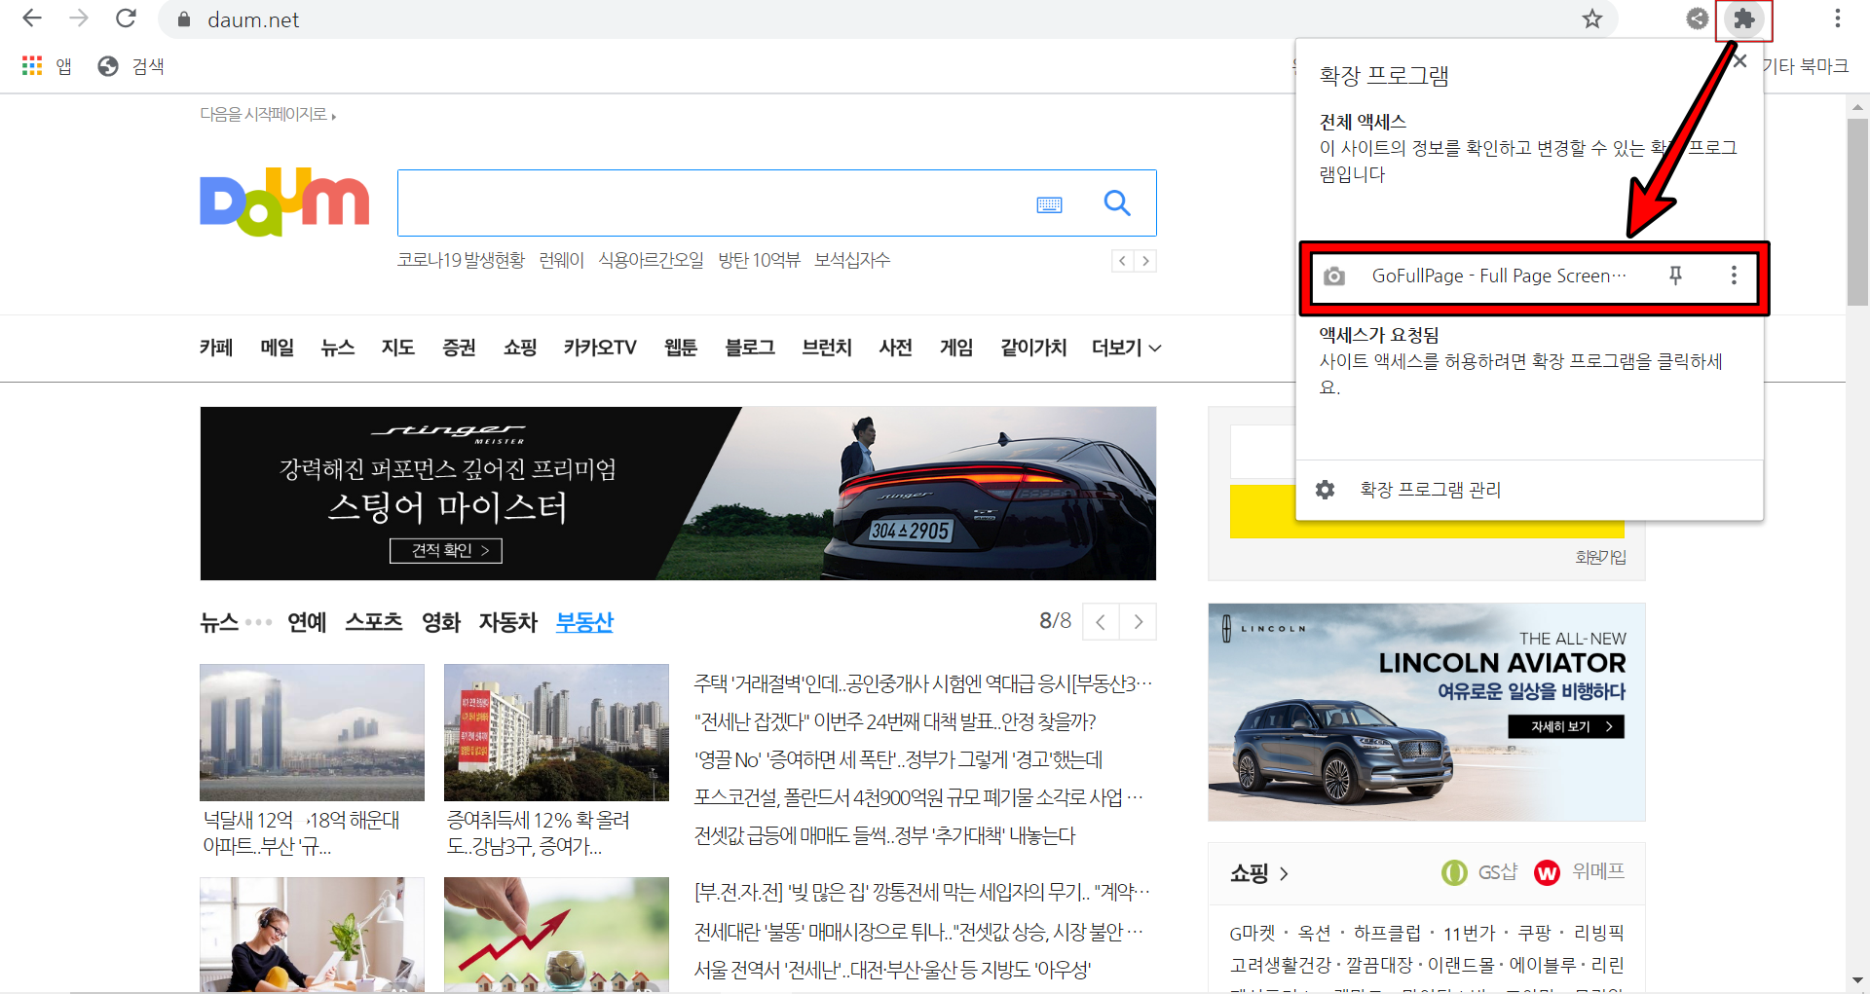Click 자세히 보기 on Lincoln Aviator ad
Screen dimensions: 1870x994
[1566, 726]
